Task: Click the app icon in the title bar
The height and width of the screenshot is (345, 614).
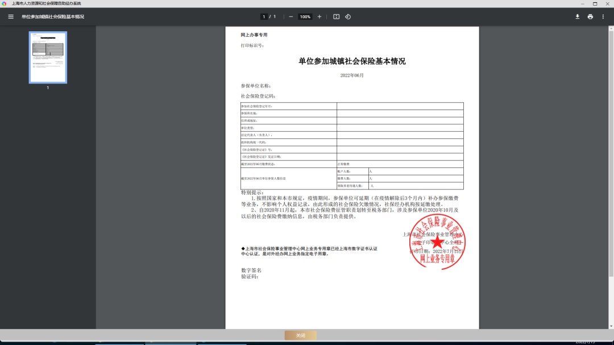Action: pos(5,3)
